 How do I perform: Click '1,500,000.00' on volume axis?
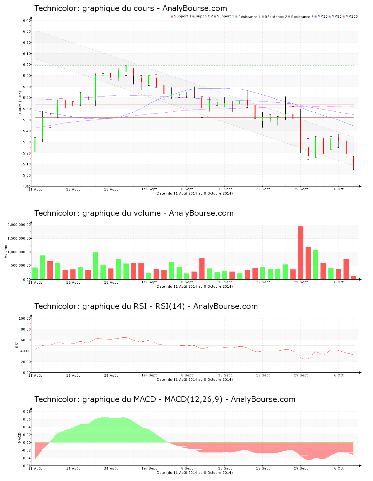19,238
